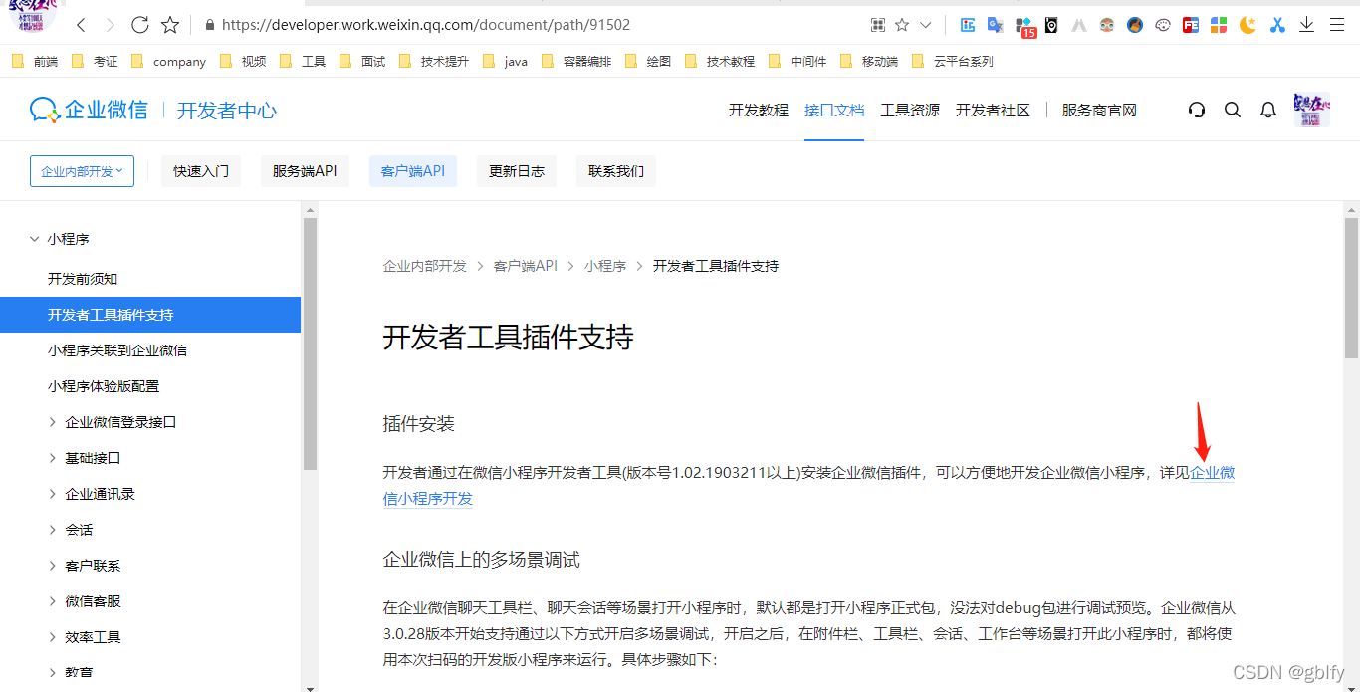Click the scissors-style blue extension icon
The image size is (1360, 692).
(1277, 25)
